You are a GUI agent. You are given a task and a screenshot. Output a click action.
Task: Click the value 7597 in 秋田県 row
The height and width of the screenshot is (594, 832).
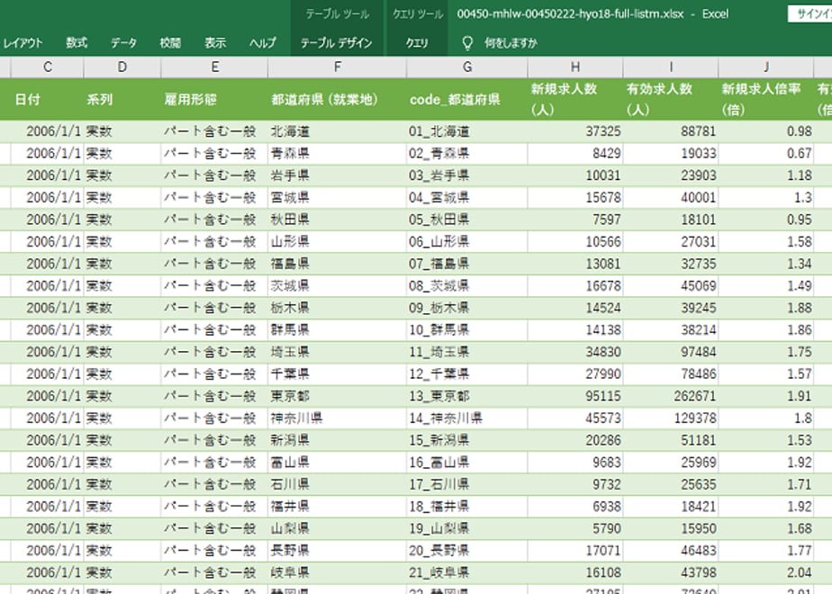[x=575, y=220]
